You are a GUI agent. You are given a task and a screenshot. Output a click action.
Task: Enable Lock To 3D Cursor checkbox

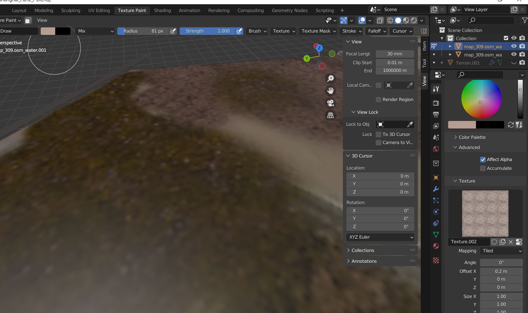pyautogui.click(x=378, y=134)
